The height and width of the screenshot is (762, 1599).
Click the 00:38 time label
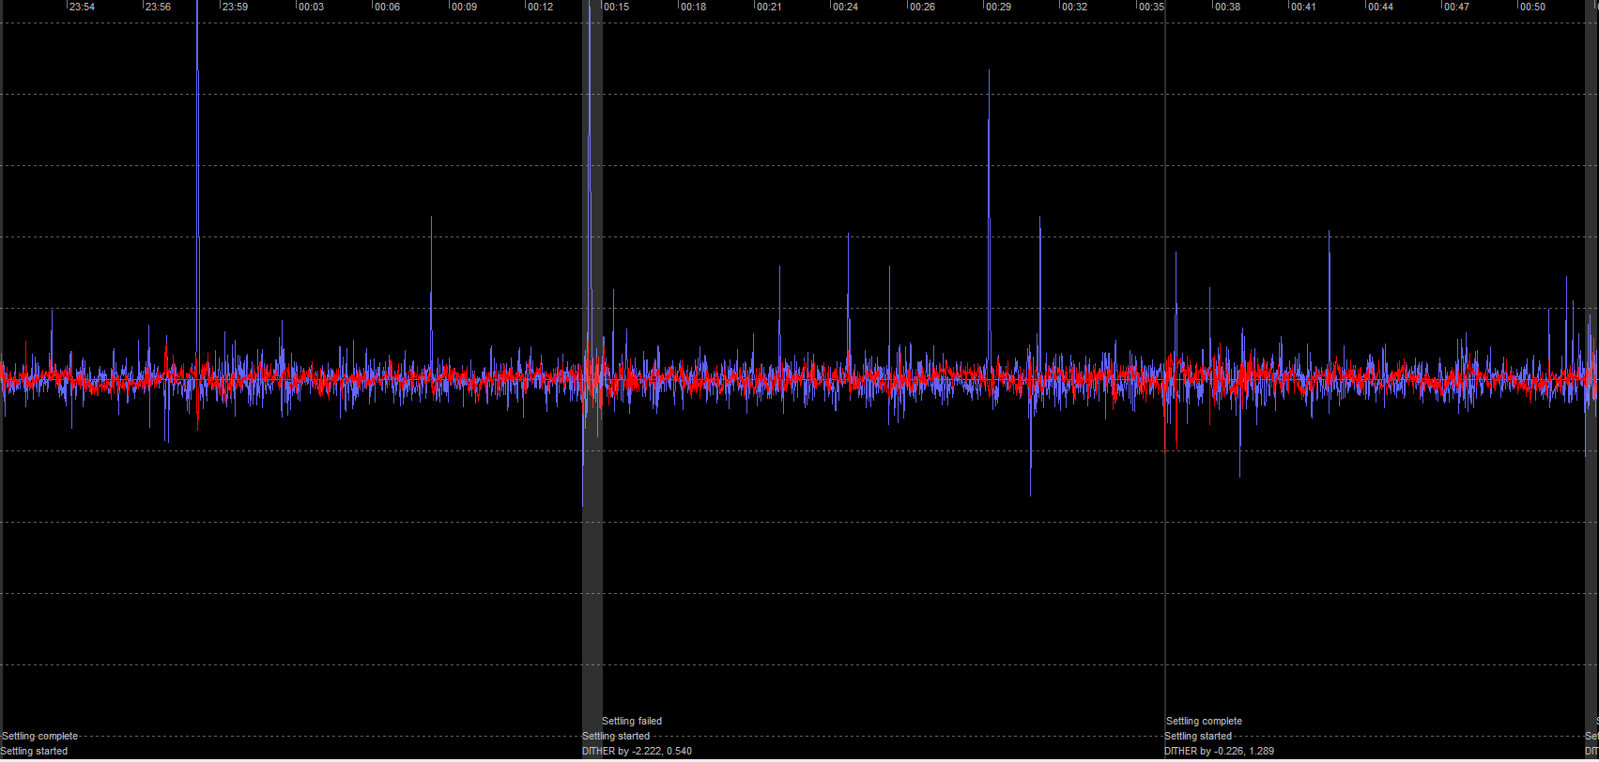click(x=1228, y=7)
